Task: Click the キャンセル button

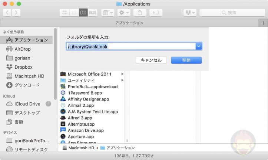Action: pyautogui.click(x=151, y=60)
